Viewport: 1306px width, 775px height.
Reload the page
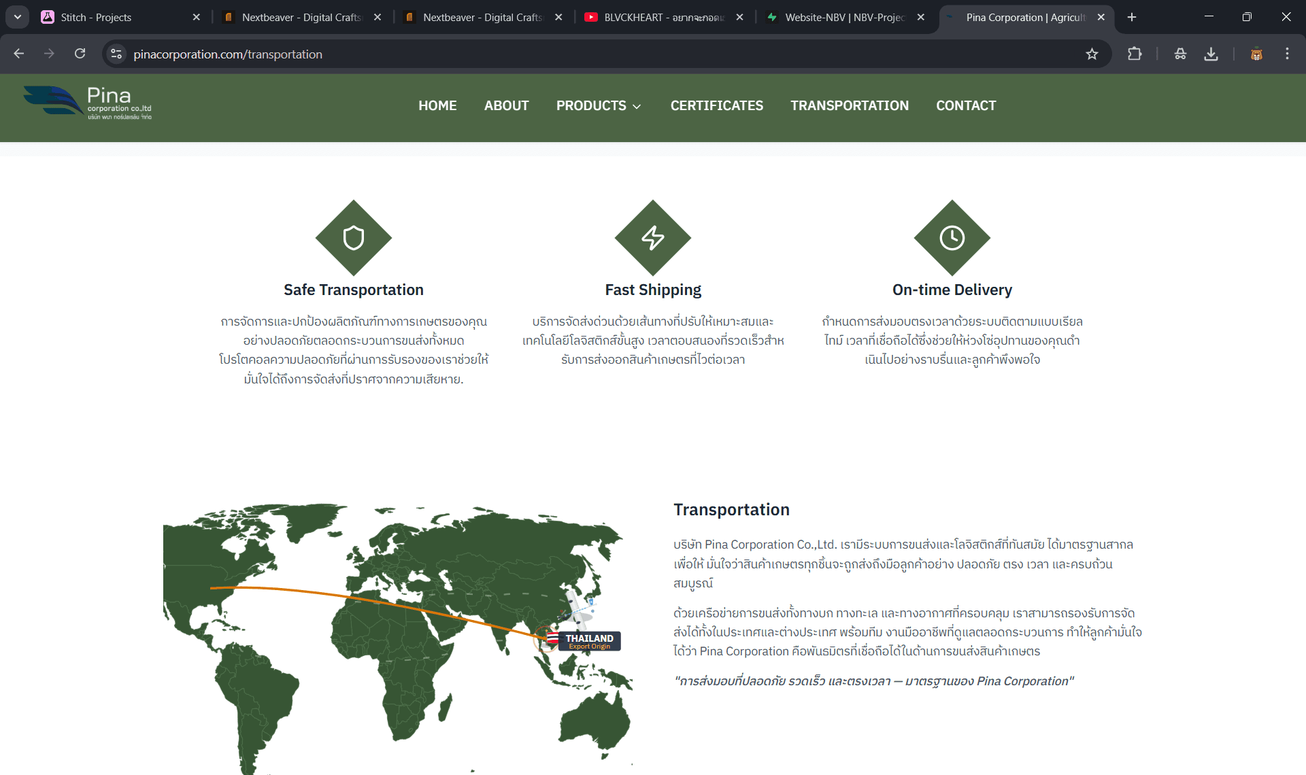click(80, 54)
